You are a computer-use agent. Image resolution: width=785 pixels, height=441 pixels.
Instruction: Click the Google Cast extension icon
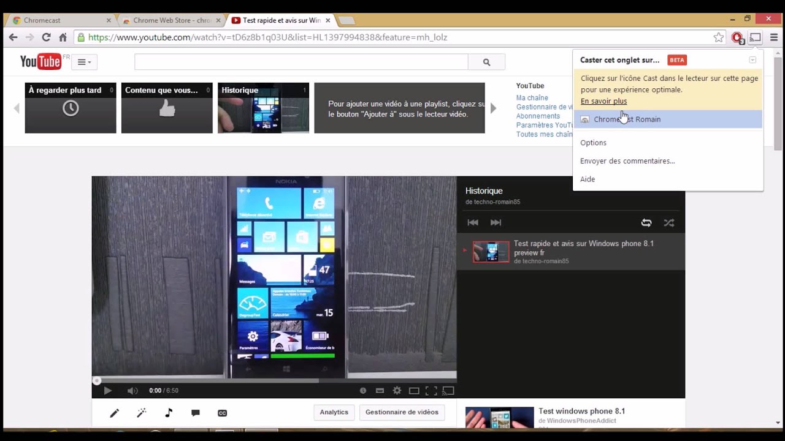coord(756,37)
